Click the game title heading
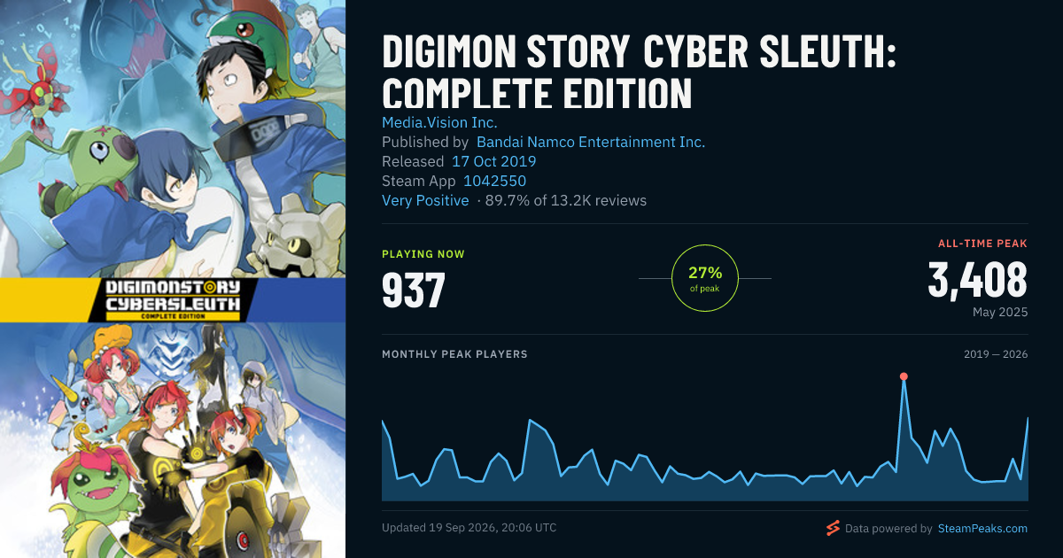The image size is (1063, 558). point(640,73)
